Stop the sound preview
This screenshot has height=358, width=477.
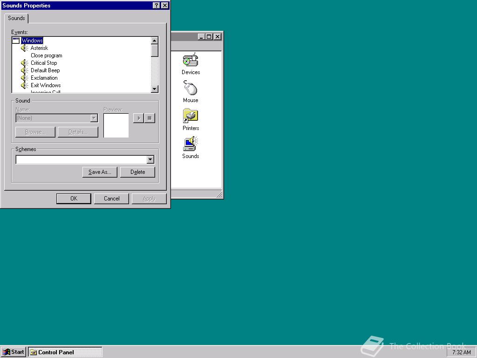[x=150, y=118]
